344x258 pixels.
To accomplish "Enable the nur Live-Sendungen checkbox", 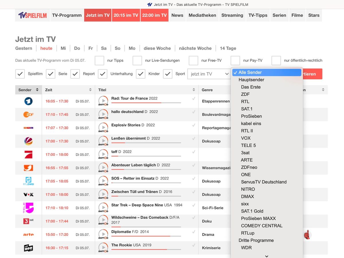I will (x=137, y=60).
